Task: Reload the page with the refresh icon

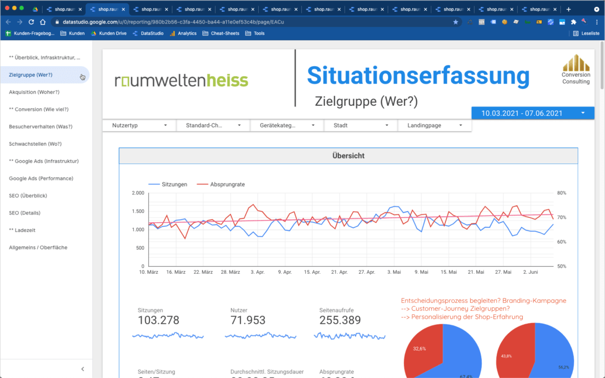Action: pos(31,22)
